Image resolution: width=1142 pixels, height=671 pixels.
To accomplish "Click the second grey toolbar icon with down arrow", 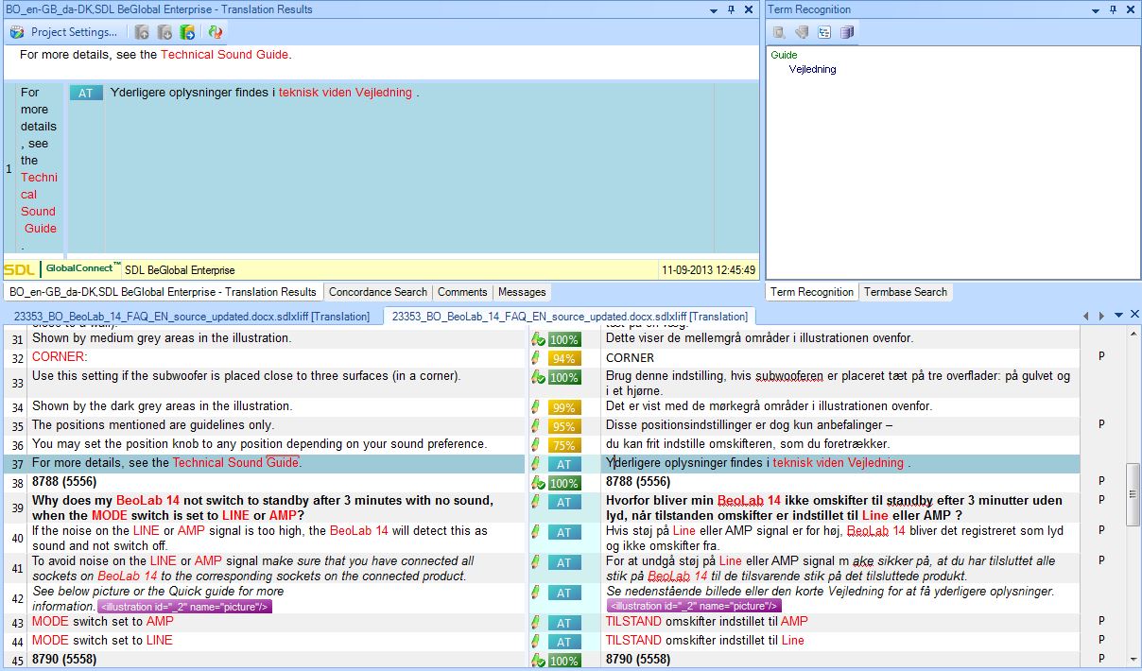I will point(164,32).
